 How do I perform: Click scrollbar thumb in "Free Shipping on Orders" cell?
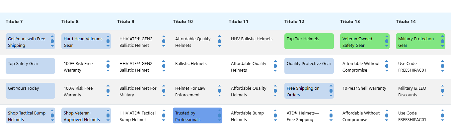331,91
